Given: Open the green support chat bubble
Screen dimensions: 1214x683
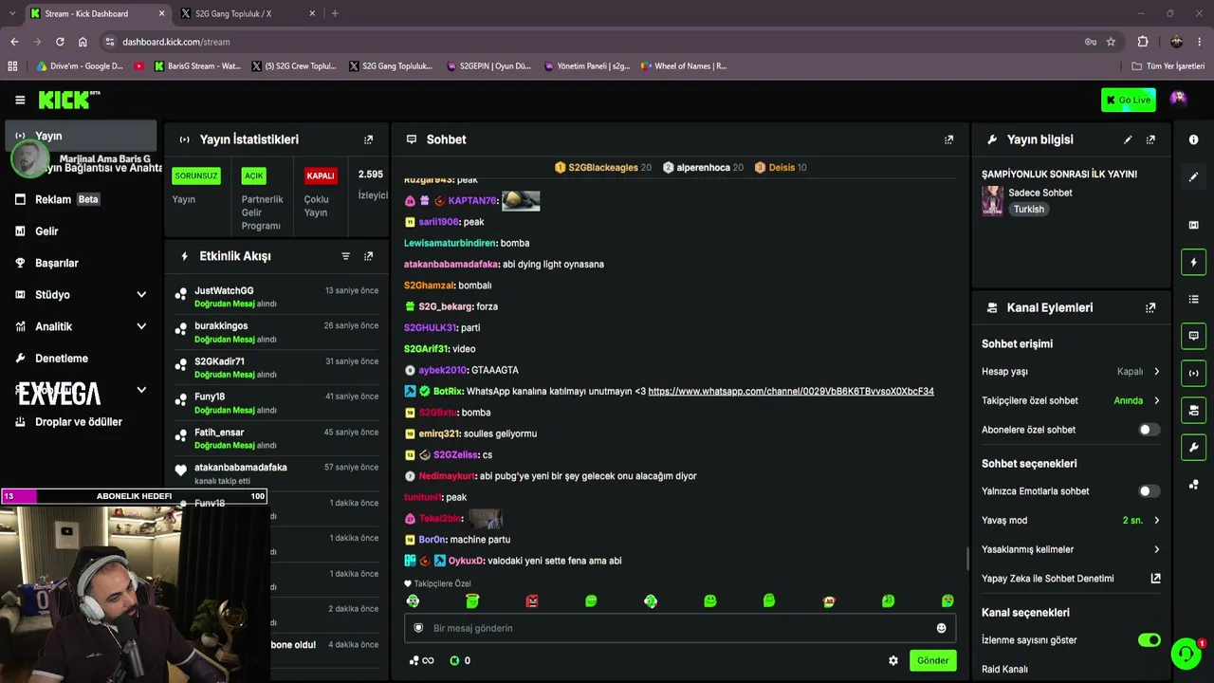Looking at the screenshot, I should click(1186, 654).
